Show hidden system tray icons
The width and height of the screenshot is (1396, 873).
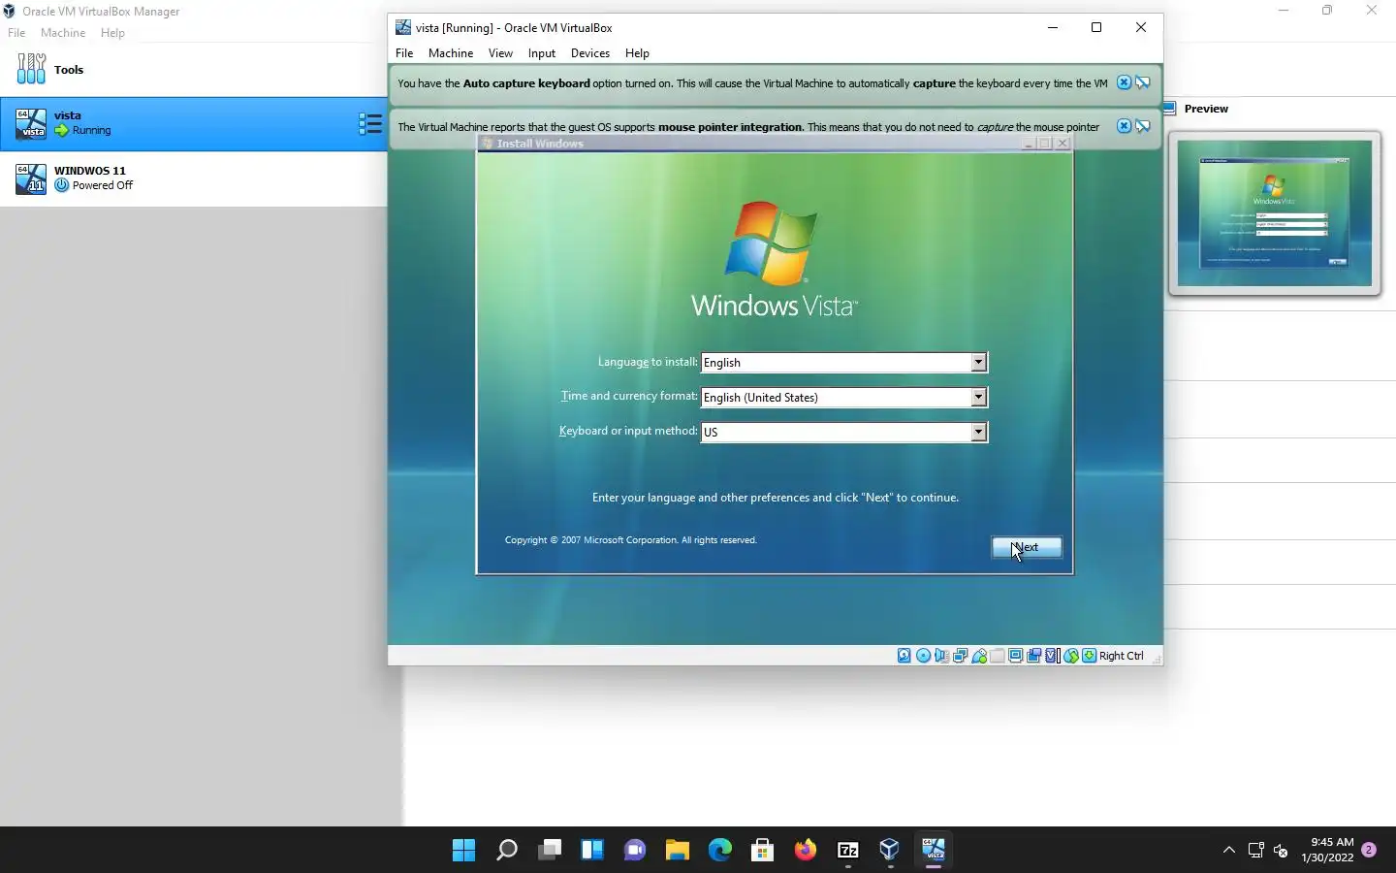1228,851
